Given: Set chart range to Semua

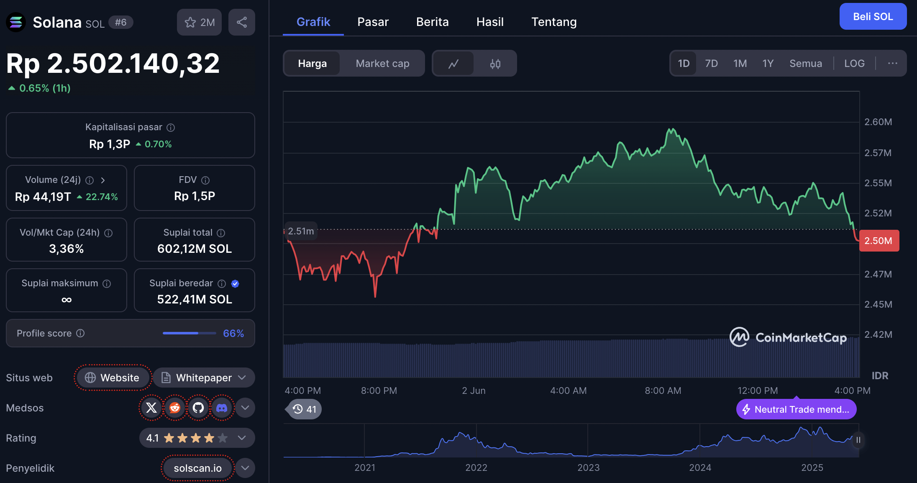Looking at the screenshot, I should point(806,63).
